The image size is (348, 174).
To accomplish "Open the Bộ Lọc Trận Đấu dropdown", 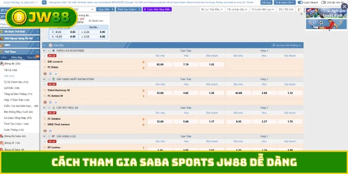I will tap(212, 9).
